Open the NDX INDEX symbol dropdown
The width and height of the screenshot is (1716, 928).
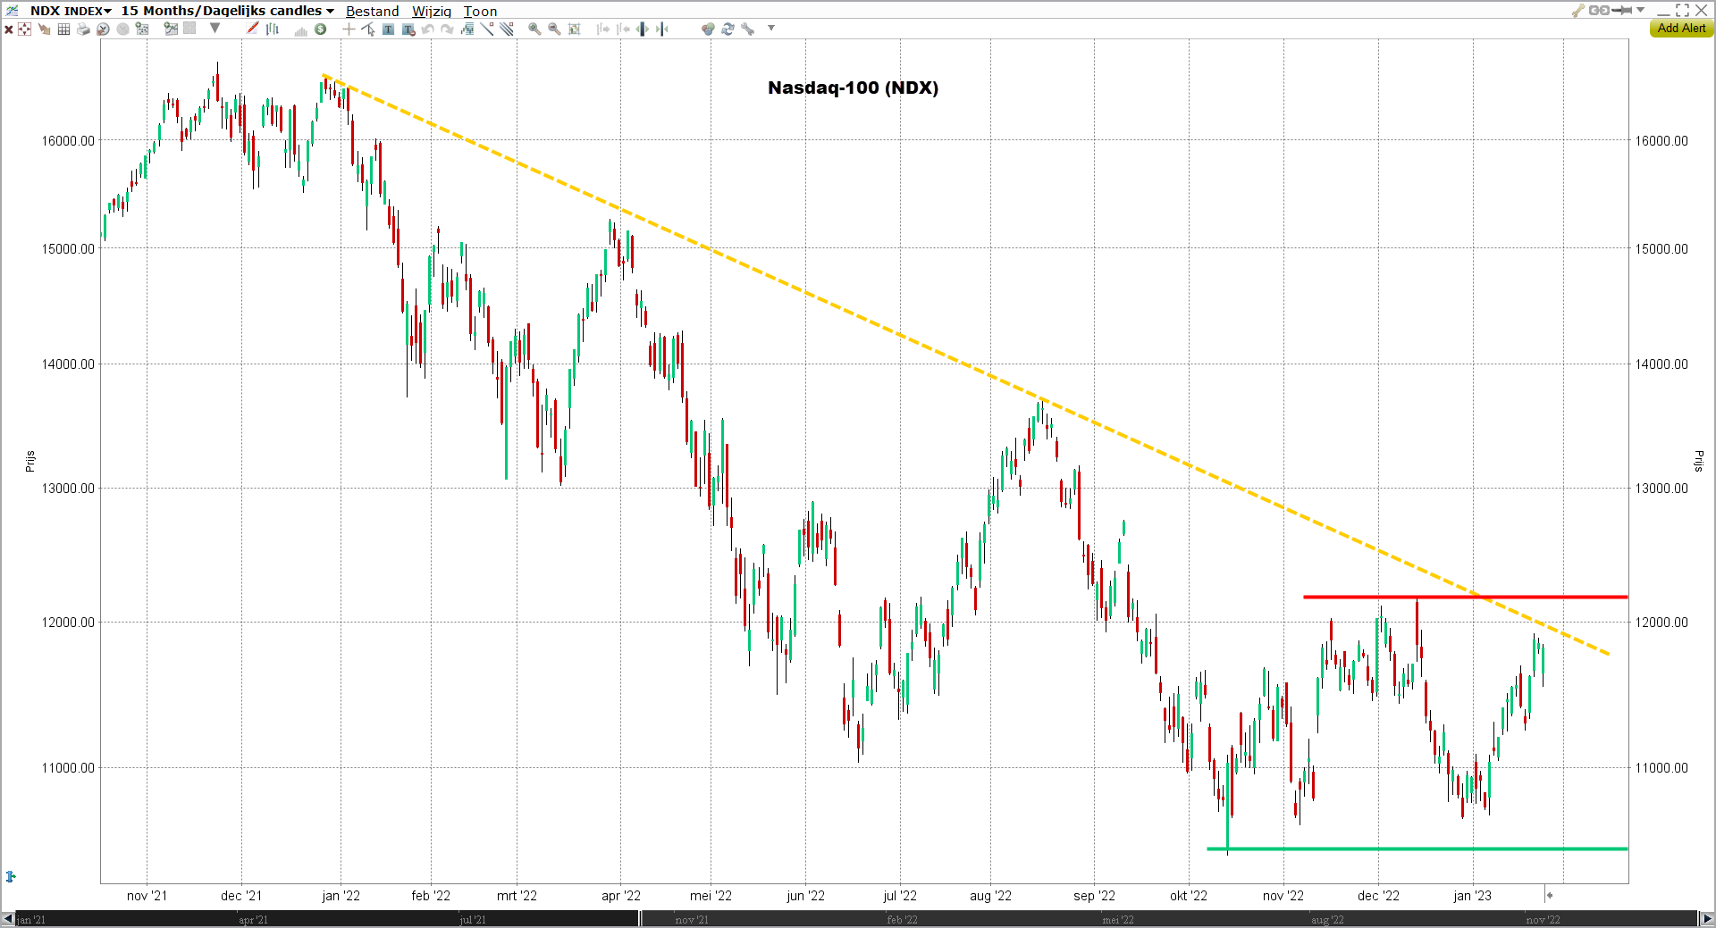(71, 11)
